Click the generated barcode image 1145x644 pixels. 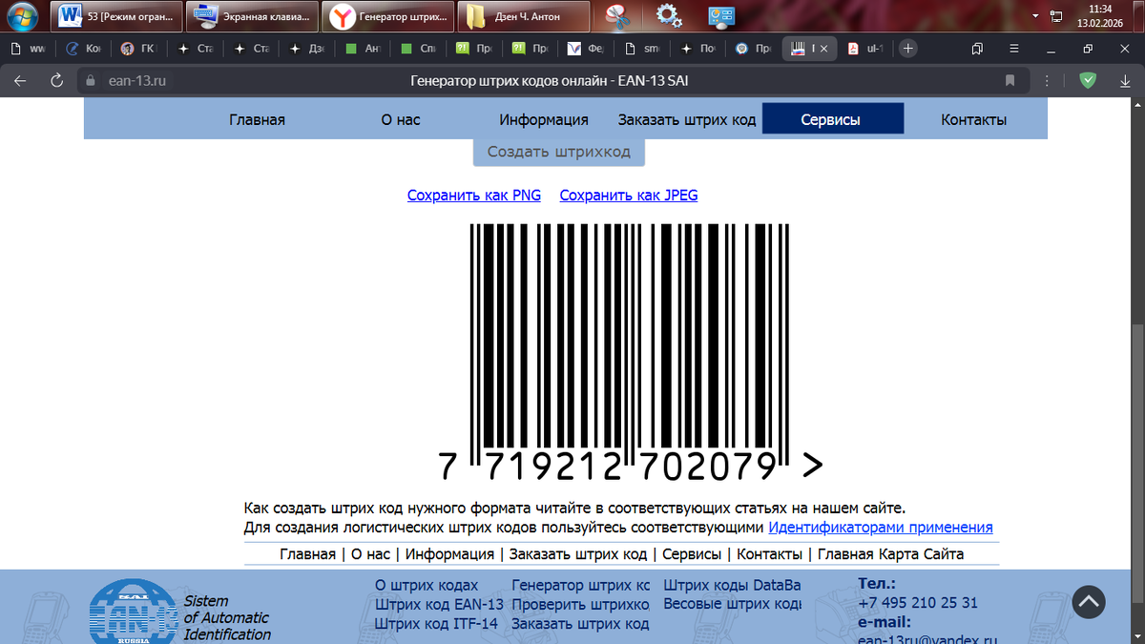coord(630,353)
